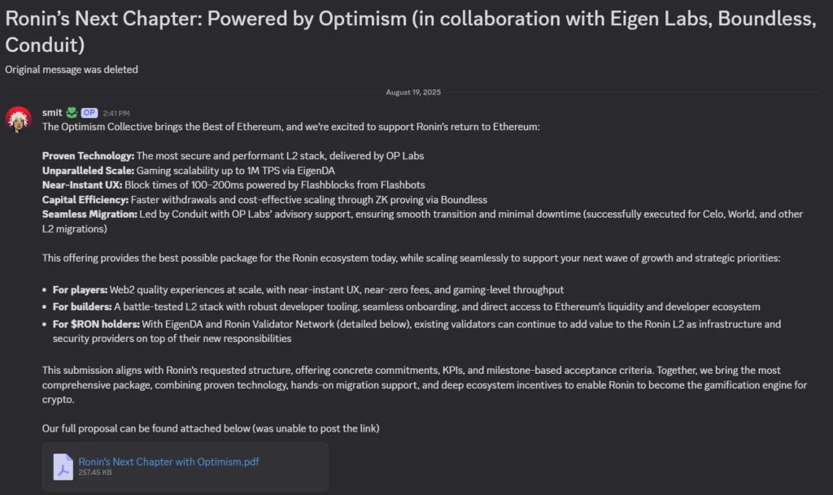This screenshot has width=833, height=495.
Task: Click the 2:41 PM message timestamp
Action: pyautogui.click(x=116, y=114)
